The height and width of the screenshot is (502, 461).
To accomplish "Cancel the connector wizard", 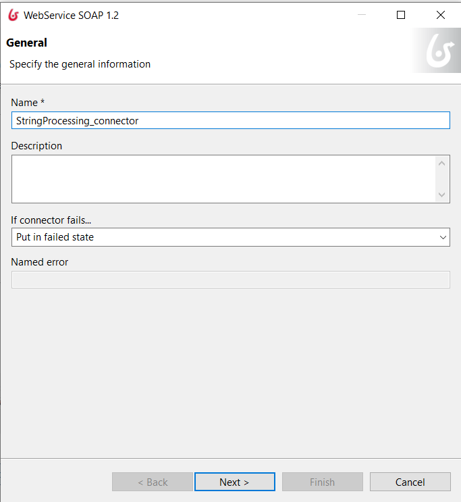I will pyautogui.click(x=410, y=482).
